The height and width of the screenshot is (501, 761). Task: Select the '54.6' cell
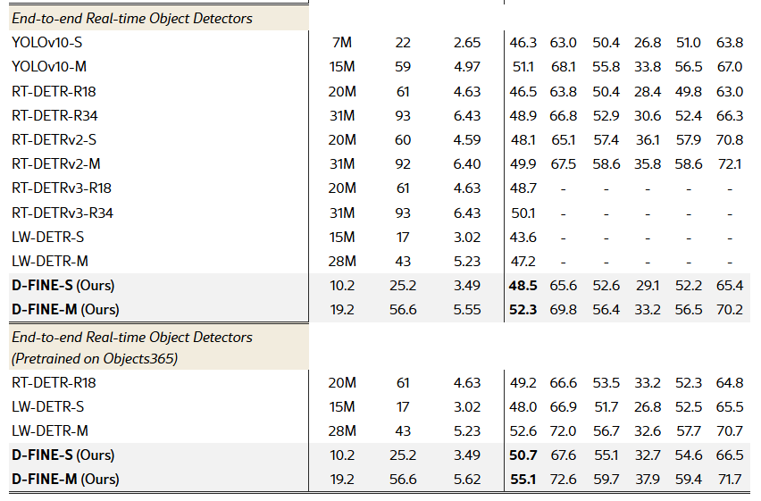coord(688,455)
